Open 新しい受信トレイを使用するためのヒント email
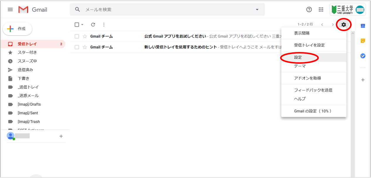This screenshot has height=178, width=371. pyautogui.click(x=181, y=47)
